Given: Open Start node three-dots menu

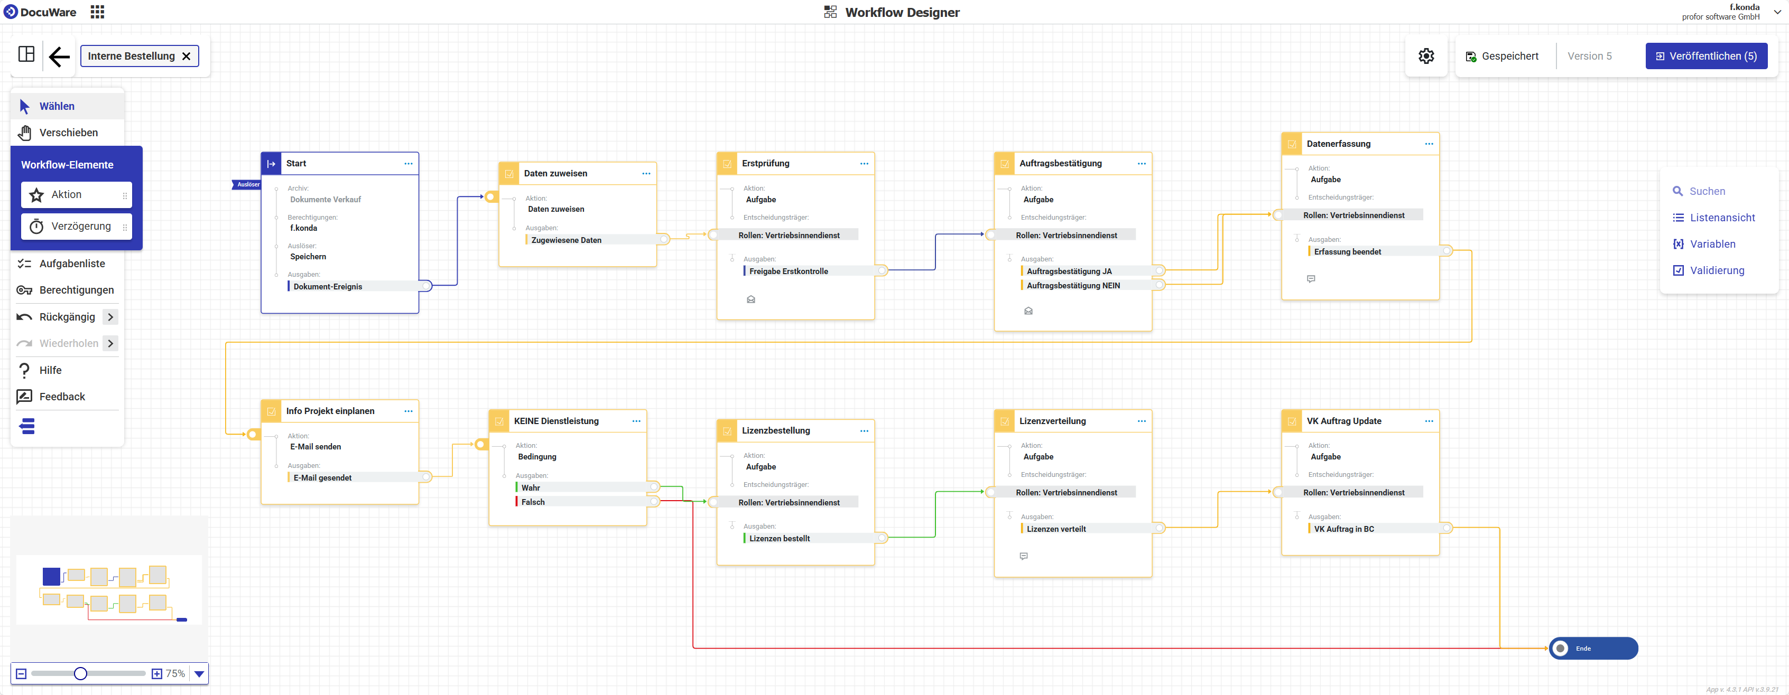Looking at the screenshot, I should pos(409,164).
